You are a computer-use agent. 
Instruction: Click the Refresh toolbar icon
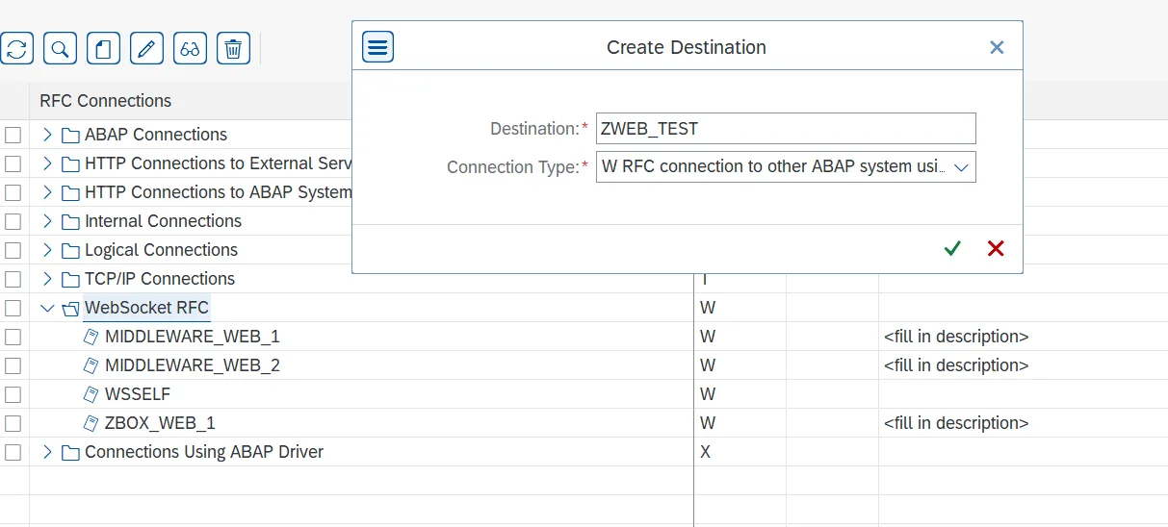pyautogui.click(x=16, y=48)
